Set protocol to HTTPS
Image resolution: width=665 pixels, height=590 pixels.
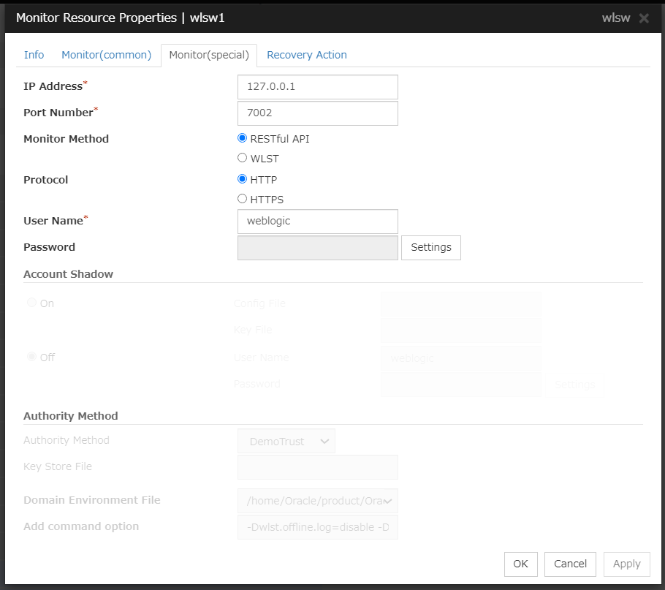pos(243,199)
